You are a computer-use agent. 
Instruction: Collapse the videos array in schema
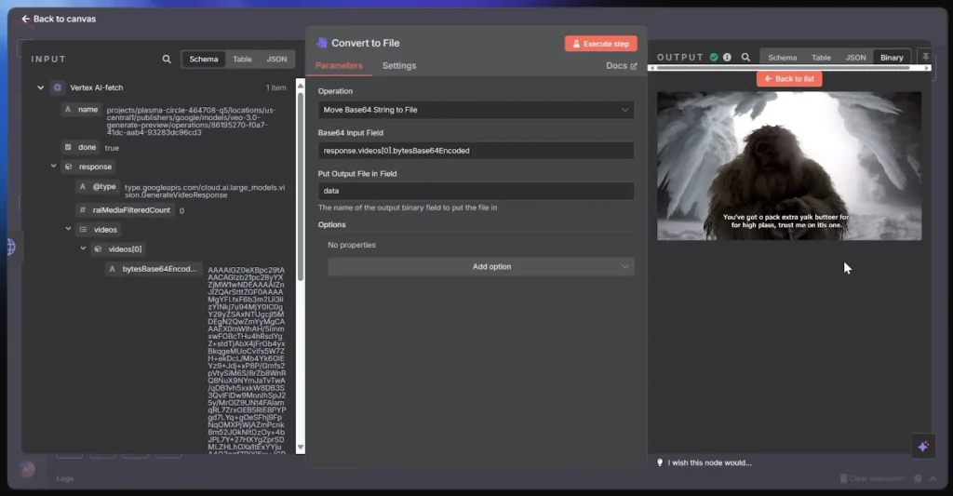pyautogui.click(x=68, y=229)
